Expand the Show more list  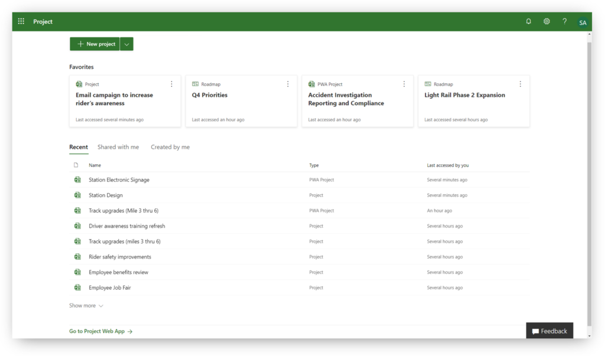tap(86, 305)
